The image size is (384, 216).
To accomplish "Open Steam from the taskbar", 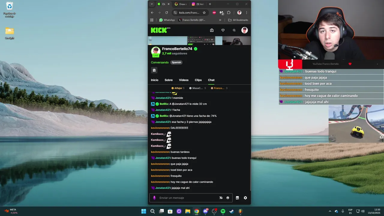I will point(232,211).
